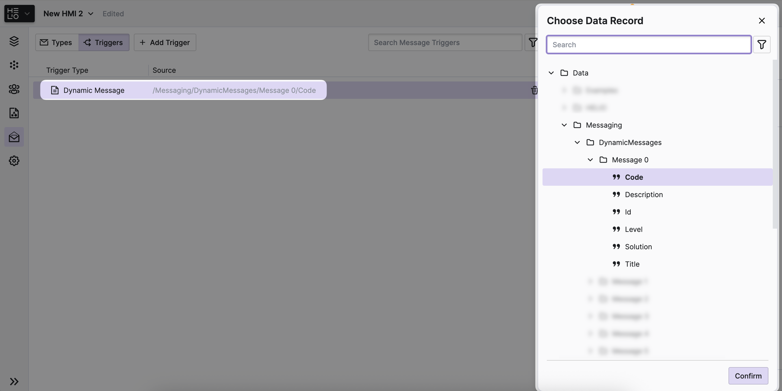The image size is (782, 391).
Task: Click filter icon in Choose Data Record
Action: [x=761, y=45]
